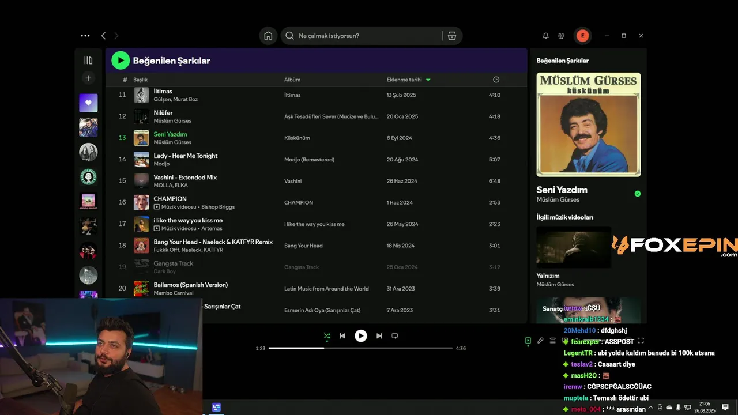Image resolution: width=738 pixels, height=415 pixels.
Task: Open the play queue
Action: tap(553, 341)
